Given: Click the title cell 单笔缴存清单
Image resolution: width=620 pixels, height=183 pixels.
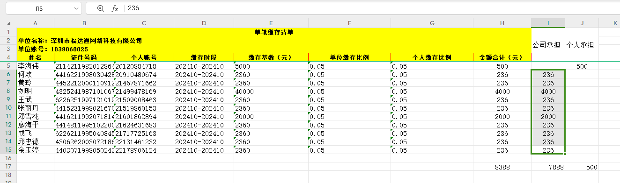Looking at the screenshot, I should (x=274, y=32).
